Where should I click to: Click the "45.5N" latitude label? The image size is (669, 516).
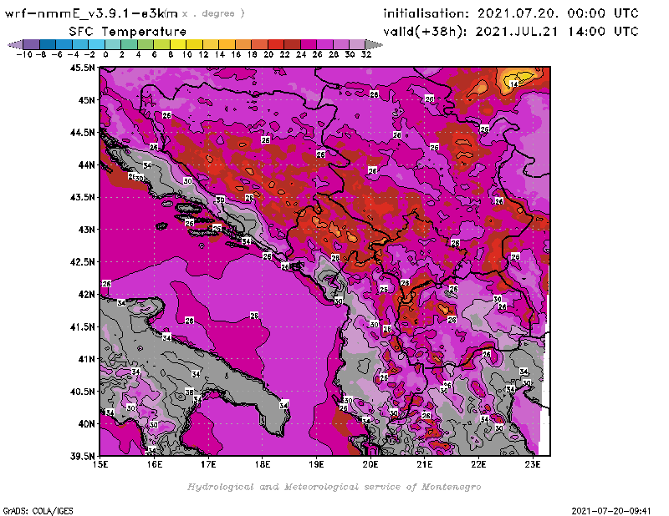coord(83,68)
